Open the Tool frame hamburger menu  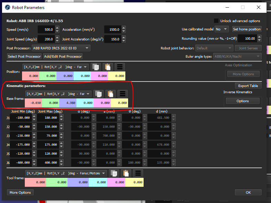click(x=138, y=173)
